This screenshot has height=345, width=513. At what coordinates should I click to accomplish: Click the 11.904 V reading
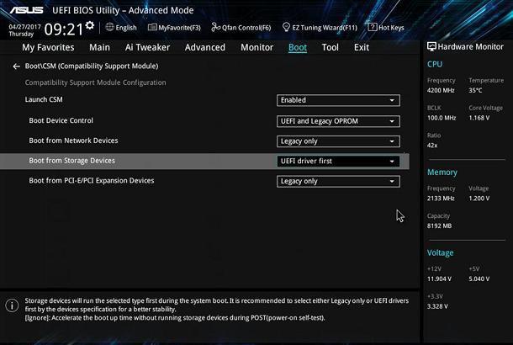tap(439, 279)
